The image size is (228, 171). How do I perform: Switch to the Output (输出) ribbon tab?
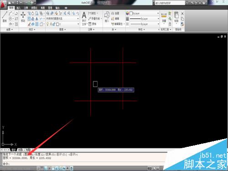(x=57, y=8)
